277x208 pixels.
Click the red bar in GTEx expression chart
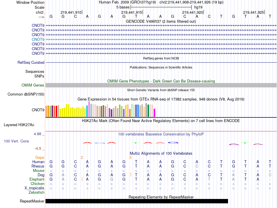[56, 111]
